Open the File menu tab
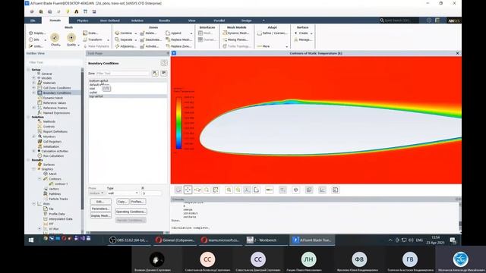The image size is (486, 273). coord(33,20)
